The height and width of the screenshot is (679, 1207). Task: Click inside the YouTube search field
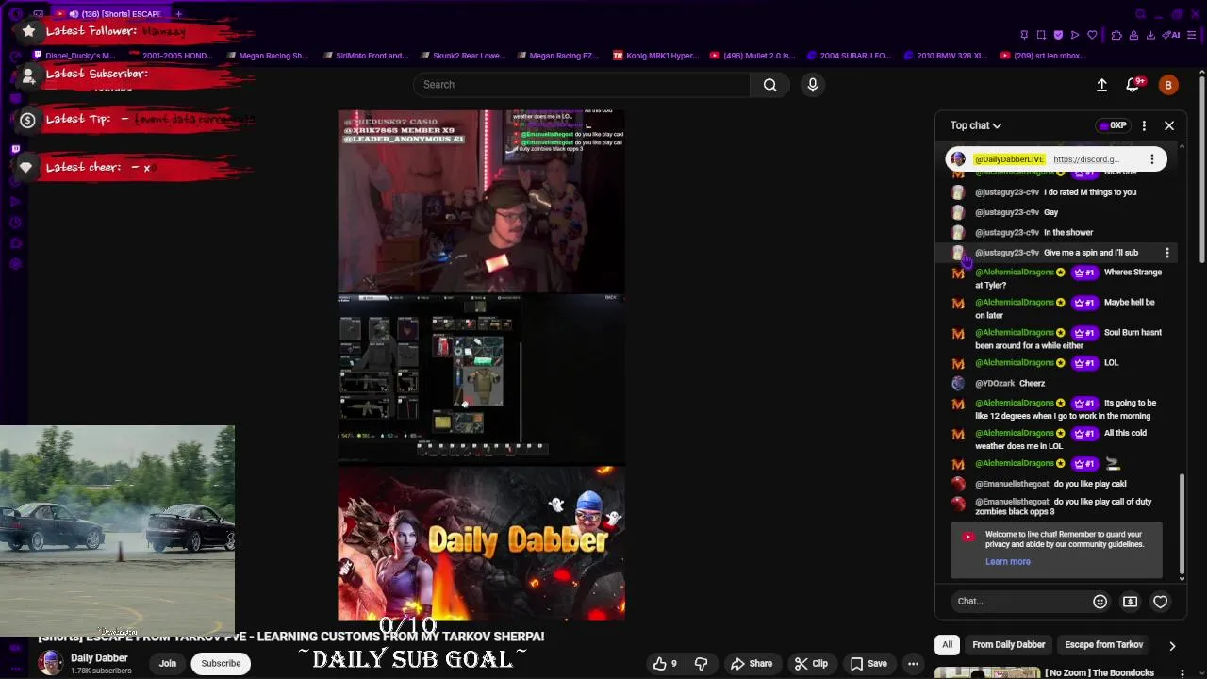coord(582,85)
